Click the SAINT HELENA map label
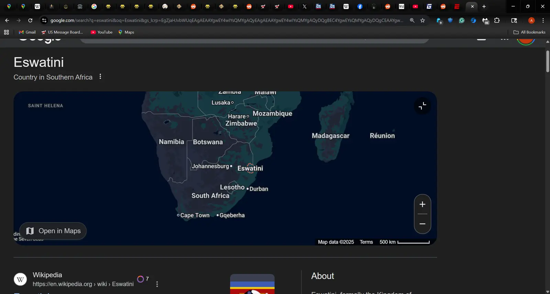 point(46,106)
